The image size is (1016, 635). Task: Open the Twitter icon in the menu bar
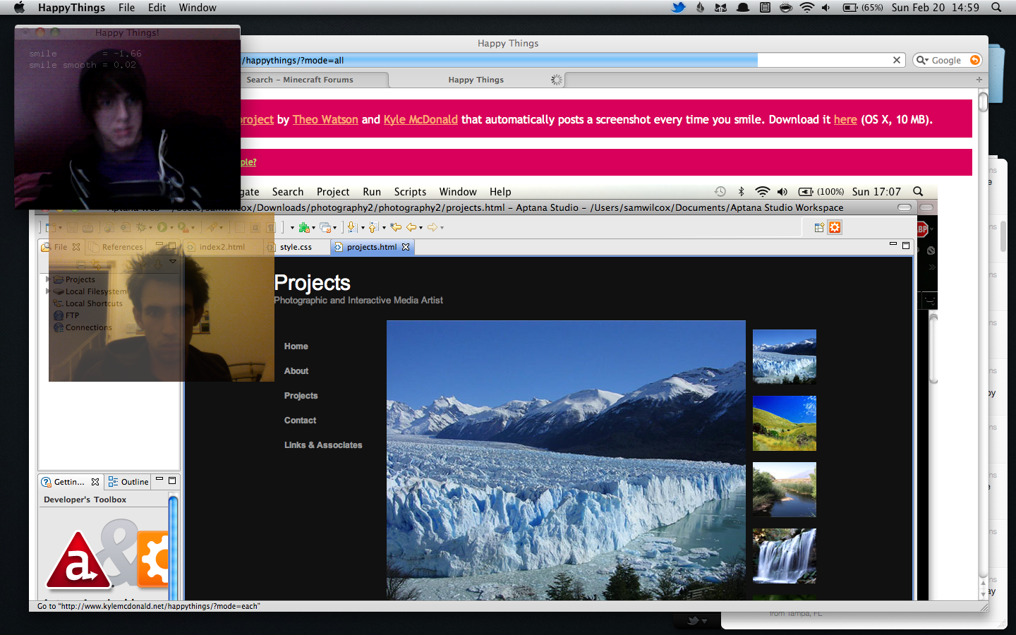pos(678,8)
